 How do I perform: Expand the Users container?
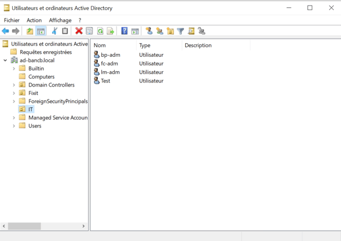tap(14, 126)
